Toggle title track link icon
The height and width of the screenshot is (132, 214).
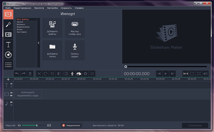click(x=11, y=87)
